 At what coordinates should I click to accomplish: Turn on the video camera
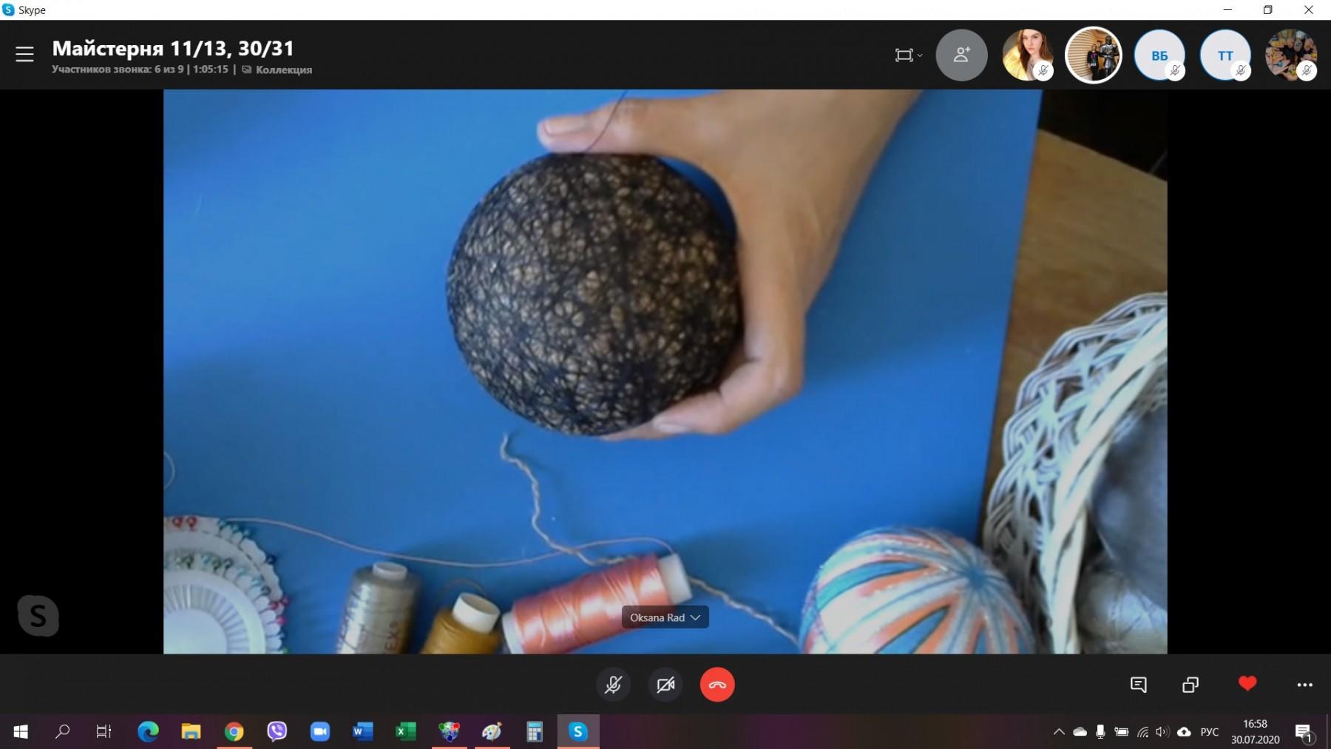[x=665, y=685]
